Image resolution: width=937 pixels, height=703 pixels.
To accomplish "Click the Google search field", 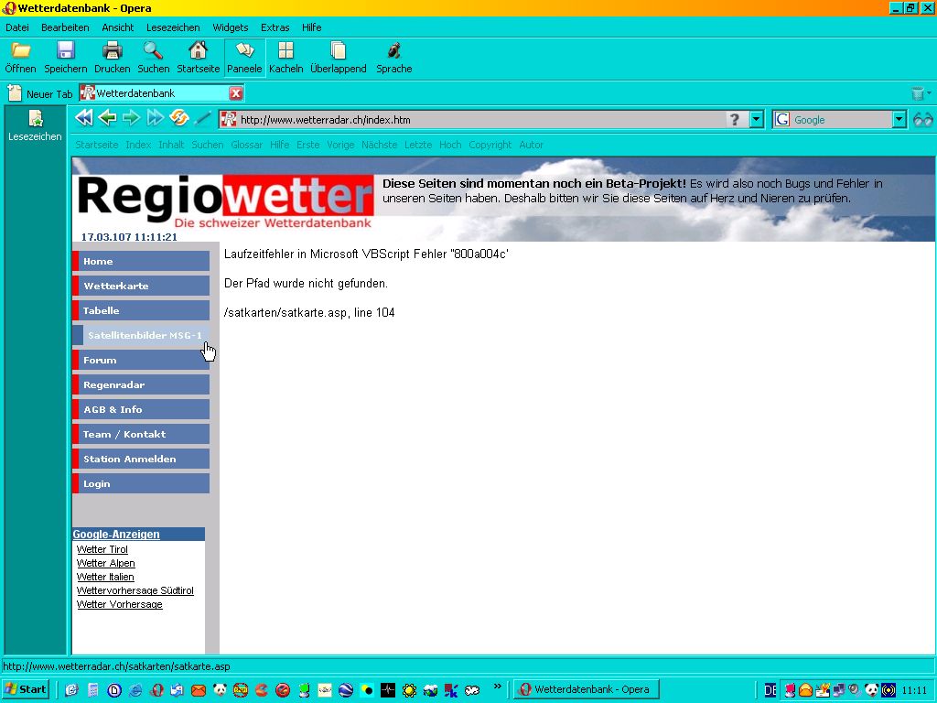I will click(x=833, y=120).
